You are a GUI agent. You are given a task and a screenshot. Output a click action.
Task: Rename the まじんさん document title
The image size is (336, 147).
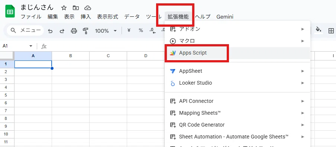[x=37, y=7]
